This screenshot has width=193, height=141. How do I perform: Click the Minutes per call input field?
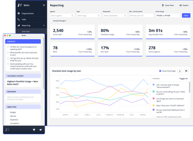click(x=141, y=15)
